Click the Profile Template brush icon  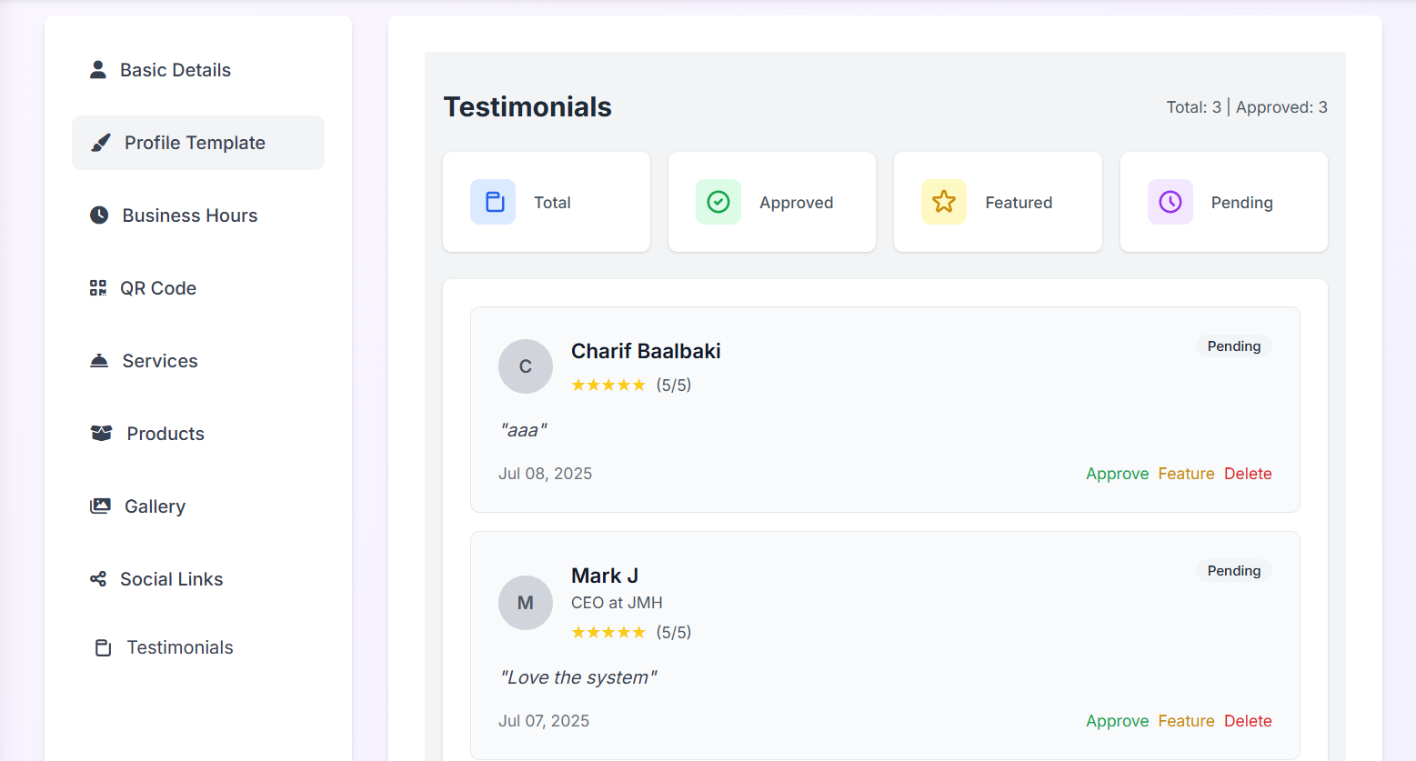pos(99,142)
